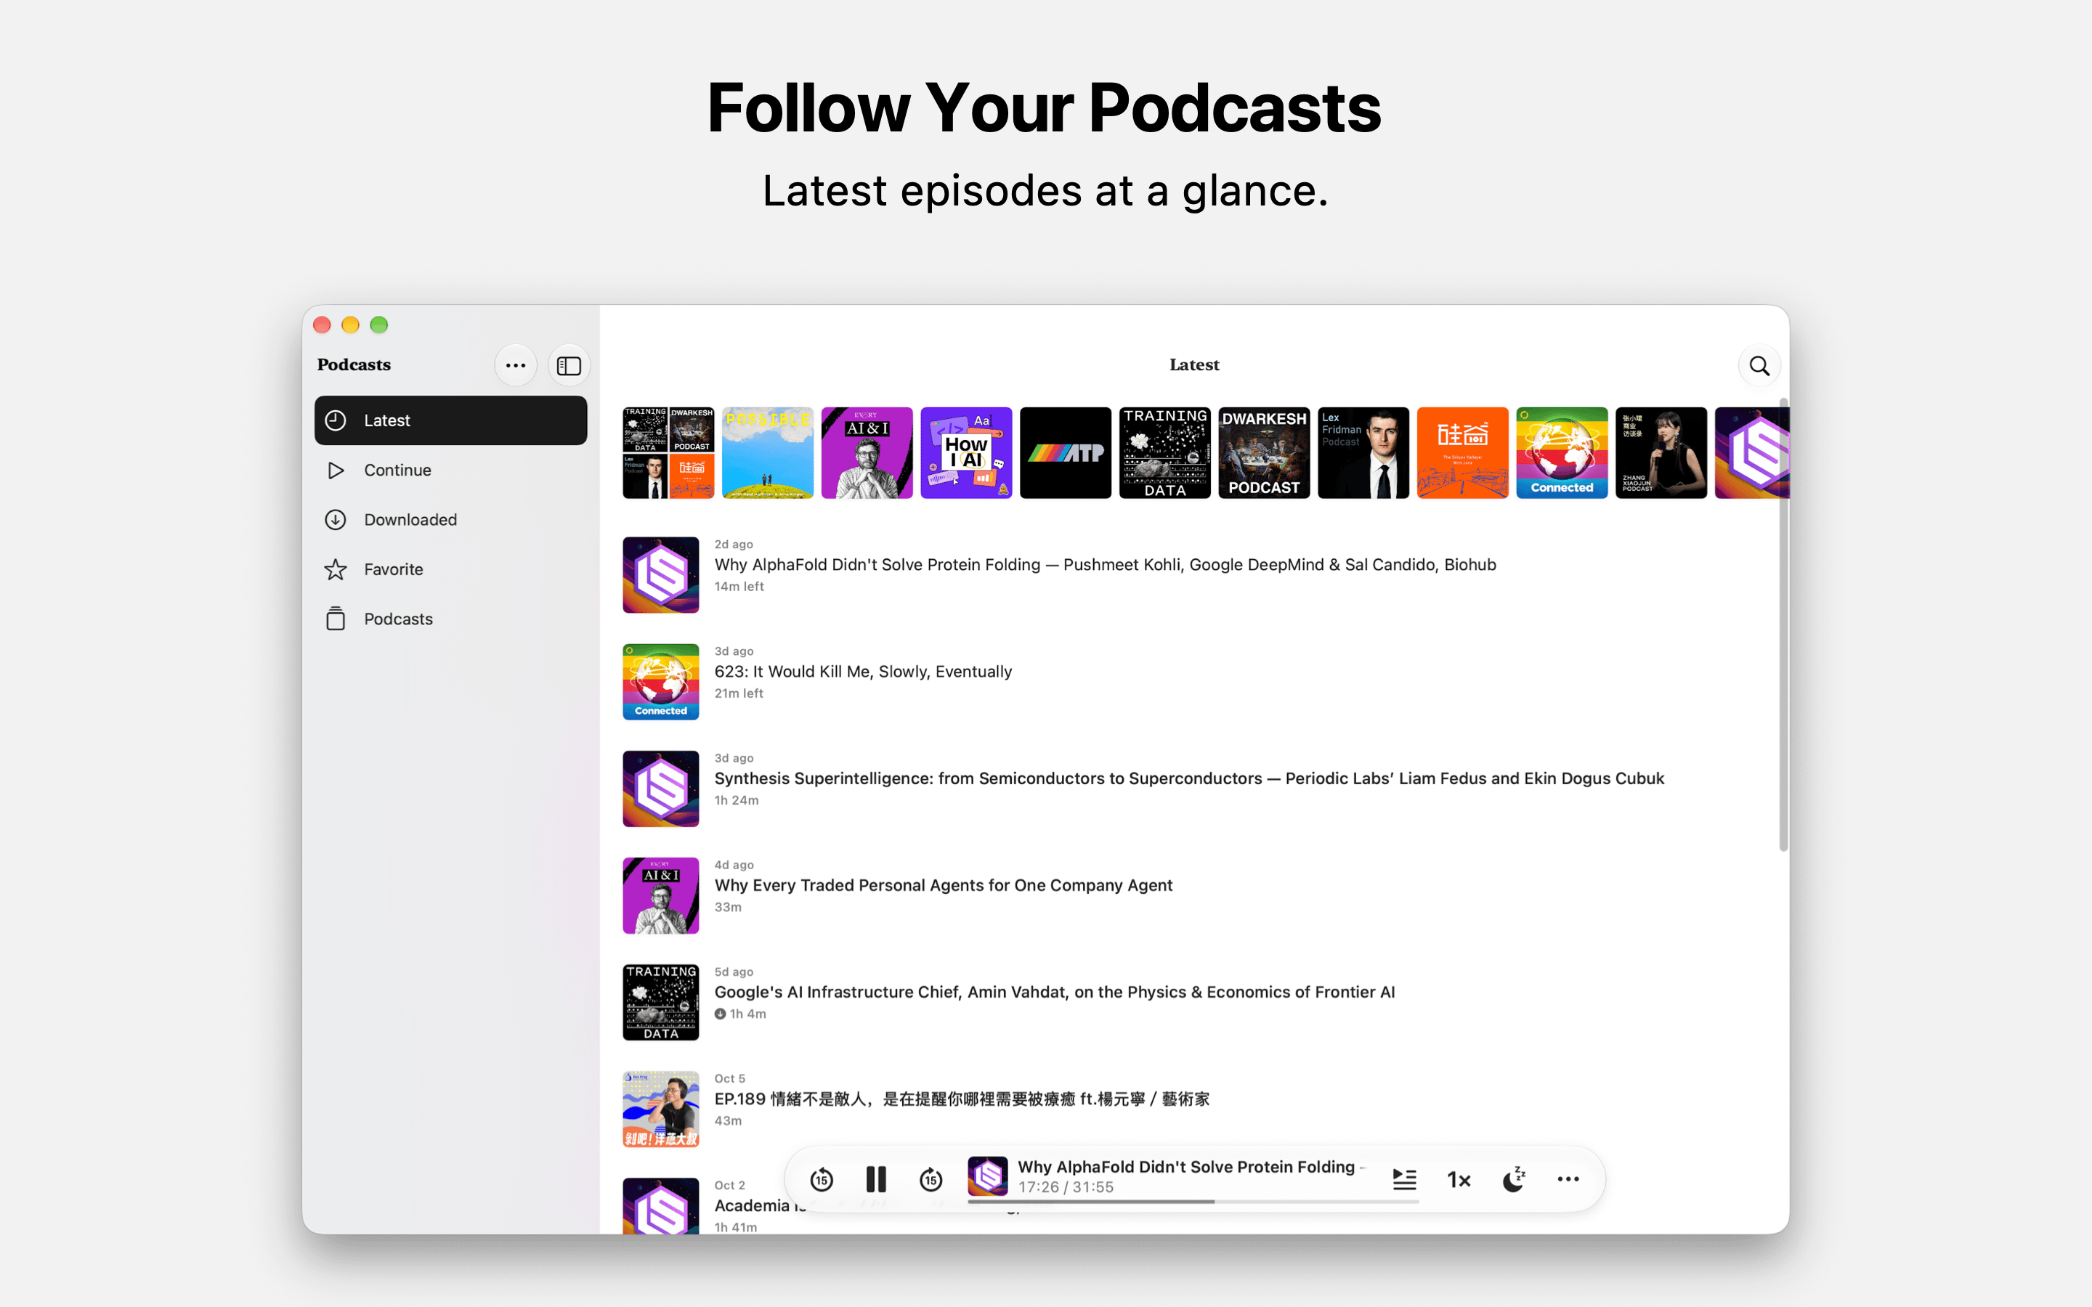Skip forward 15 seconds in player

(931, 1179)
